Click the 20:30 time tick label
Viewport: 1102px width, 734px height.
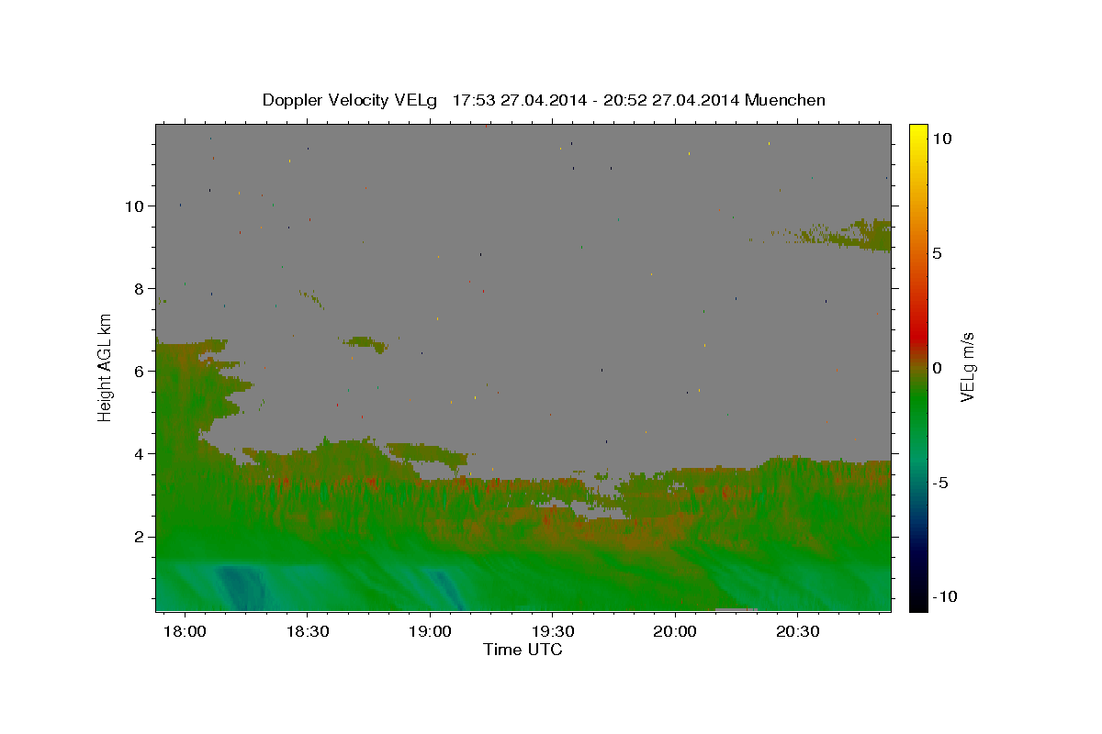pos(797,631)
